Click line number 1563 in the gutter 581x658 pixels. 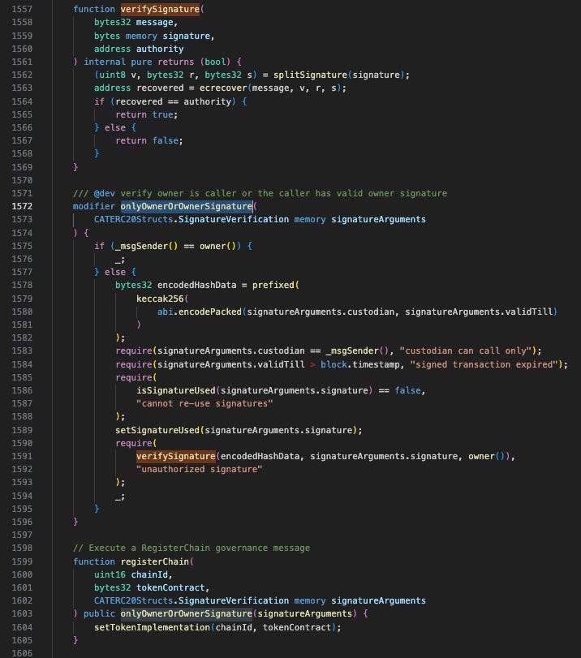click(x=22, y=88)
